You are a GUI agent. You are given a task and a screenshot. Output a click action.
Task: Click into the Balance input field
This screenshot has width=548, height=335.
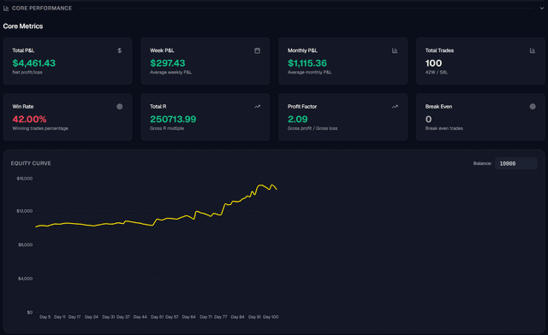point(515,163)
